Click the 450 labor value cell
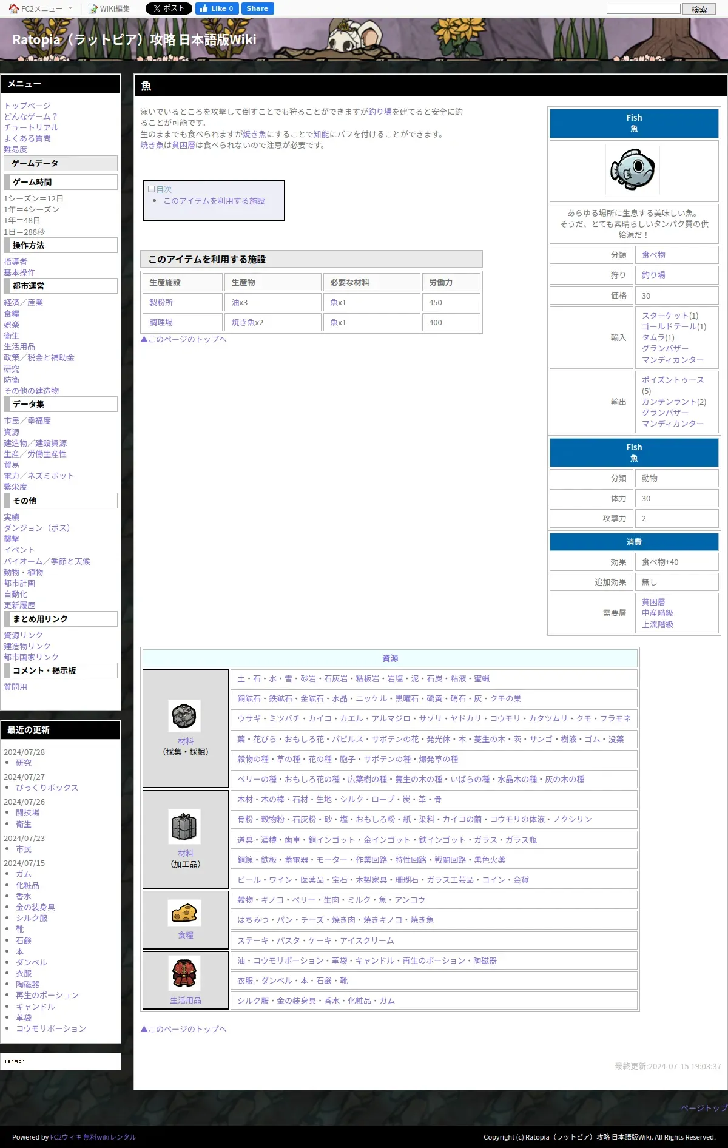 pos(451,302)
